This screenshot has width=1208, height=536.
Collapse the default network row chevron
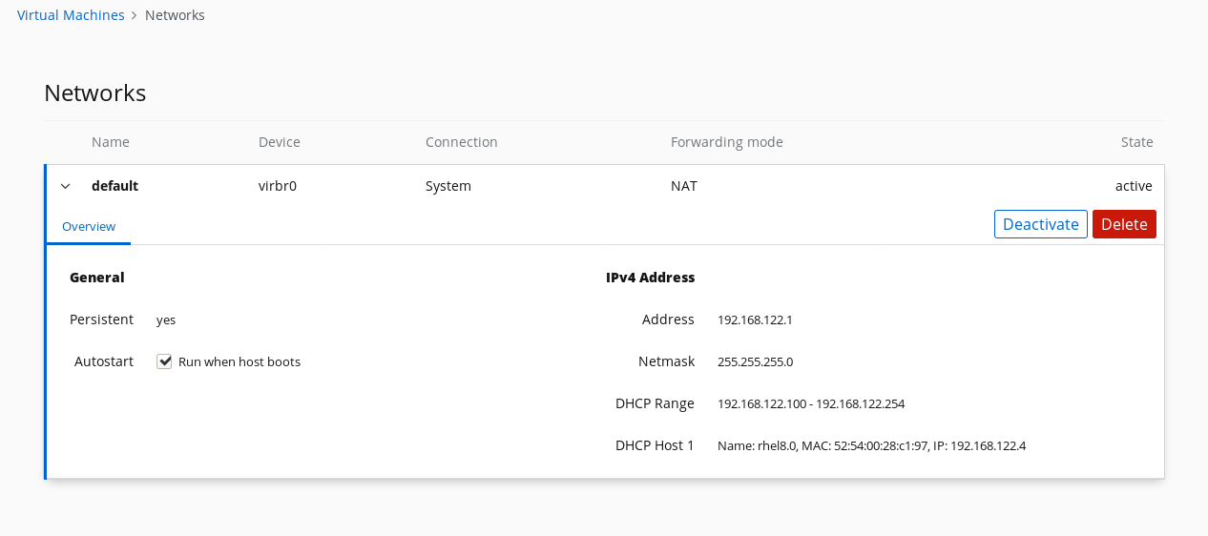[66, 186]
